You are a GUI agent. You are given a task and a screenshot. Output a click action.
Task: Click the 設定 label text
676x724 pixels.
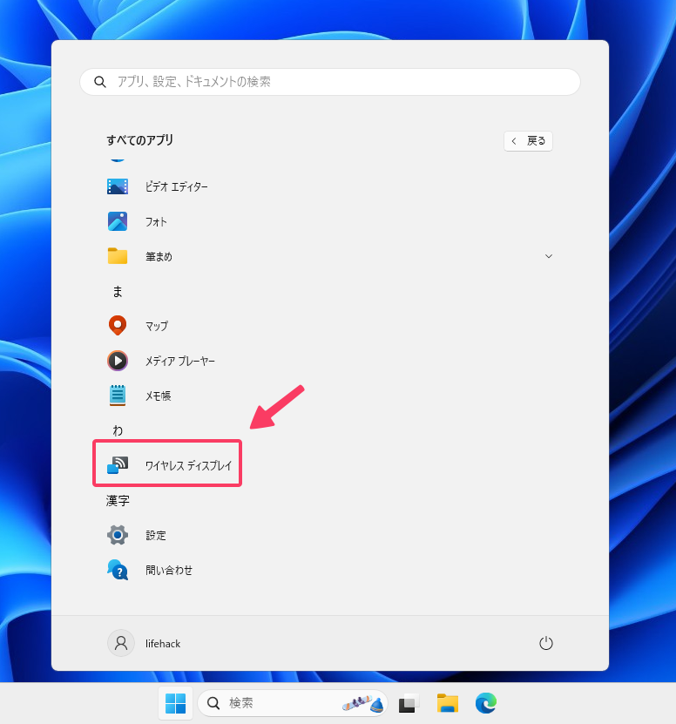point(156,536)
